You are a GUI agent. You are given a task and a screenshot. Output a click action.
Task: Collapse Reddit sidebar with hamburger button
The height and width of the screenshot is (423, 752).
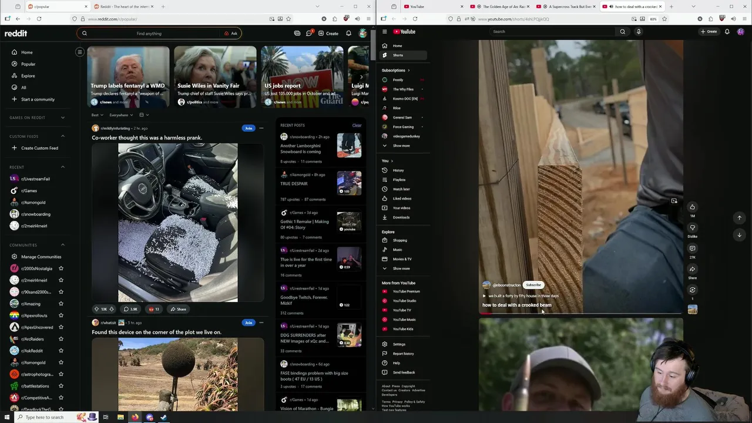tap(80, 52)
